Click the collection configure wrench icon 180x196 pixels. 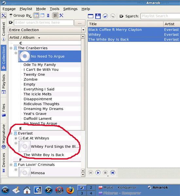(x=62, y=15)
